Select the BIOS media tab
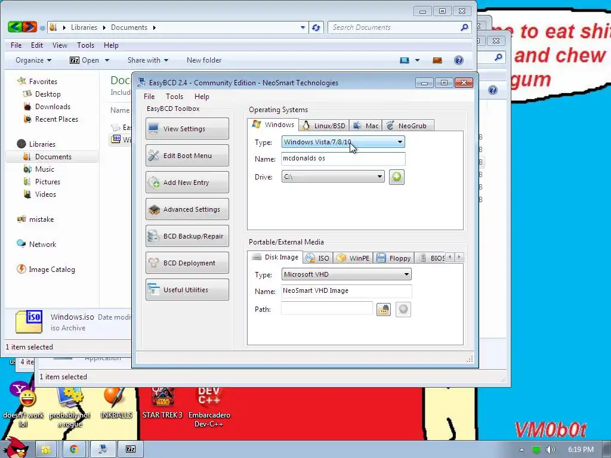This screenshot has width=611, height=458. click(x=430, y=258)
